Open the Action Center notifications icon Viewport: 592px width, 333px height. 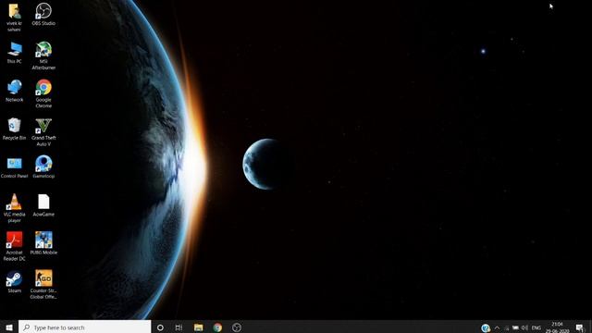point(580,327)
